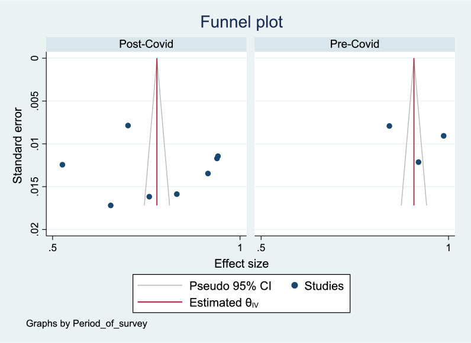Click the lowest Pre-Covid study point
Screen dimensions: 471x343
[x=418, y=162]
